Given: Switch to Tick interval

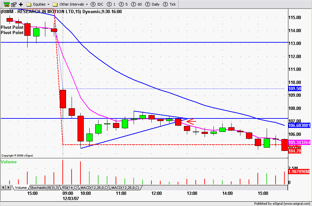Looking at the screenshot, I should click(169, 4).
